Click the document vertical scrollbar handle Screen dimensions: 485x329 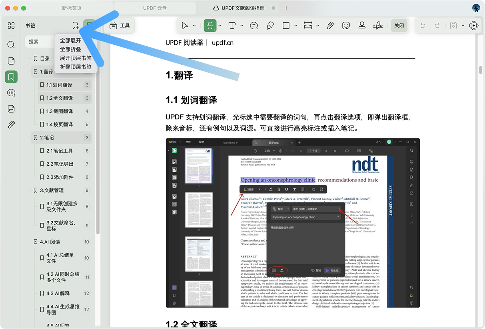click(481, 70)
